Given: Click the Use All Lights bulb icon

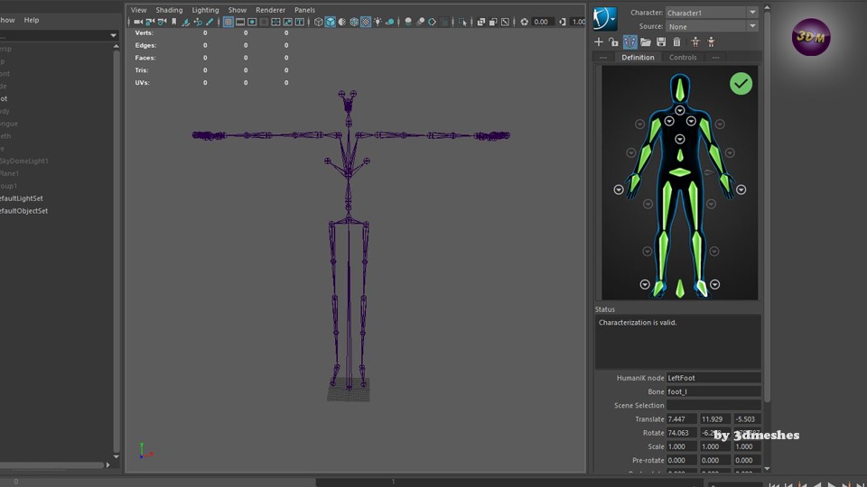Looking at the screenshot, I should click(378, 22).
